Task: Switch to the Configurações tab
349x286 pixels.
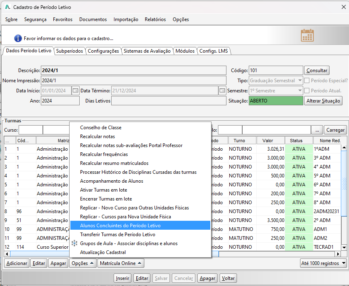Action: pos(103,51)
